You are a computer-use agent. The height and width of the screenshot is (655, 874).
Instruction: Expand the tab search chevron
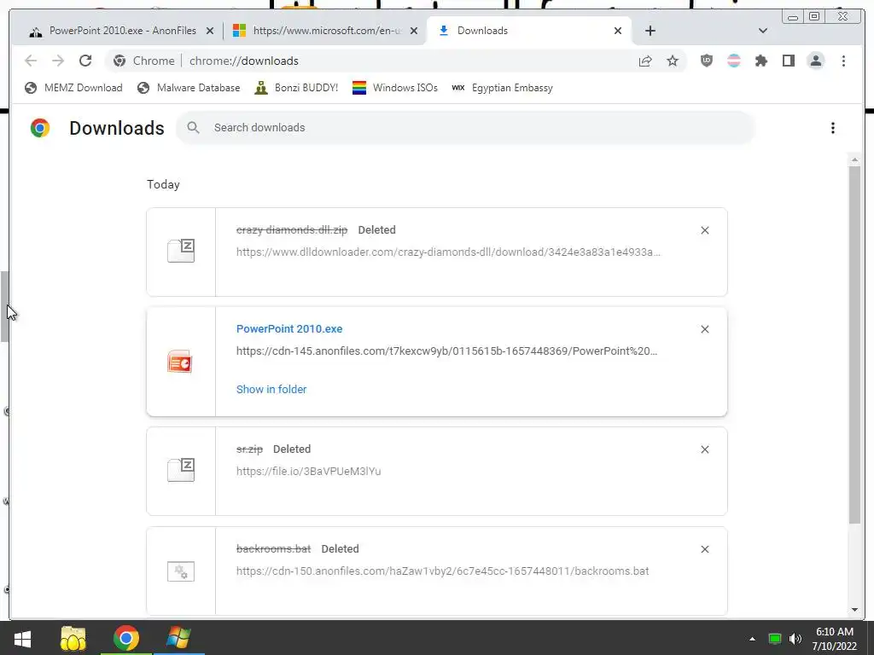point(763,31)
